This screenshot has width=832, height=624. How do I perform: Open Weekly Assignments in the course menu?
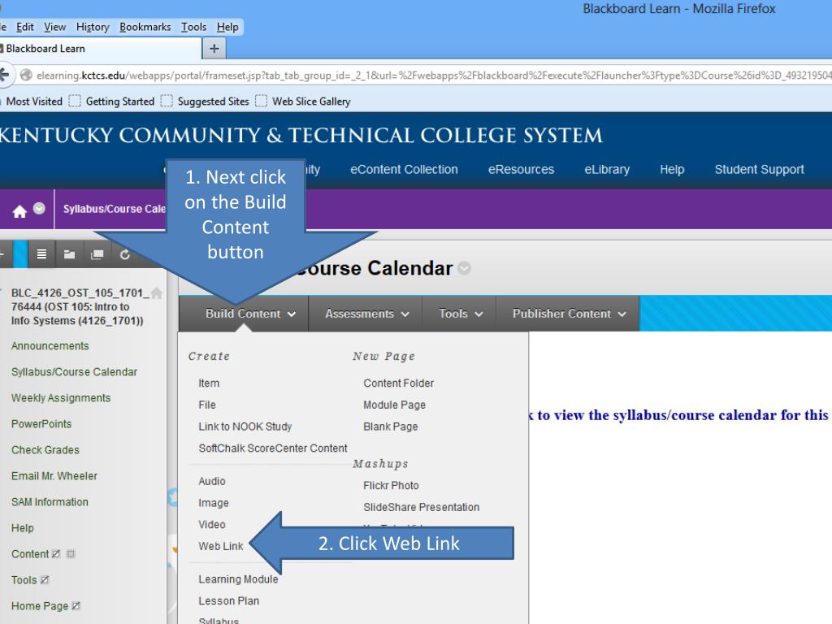click(x=61, y=398)
